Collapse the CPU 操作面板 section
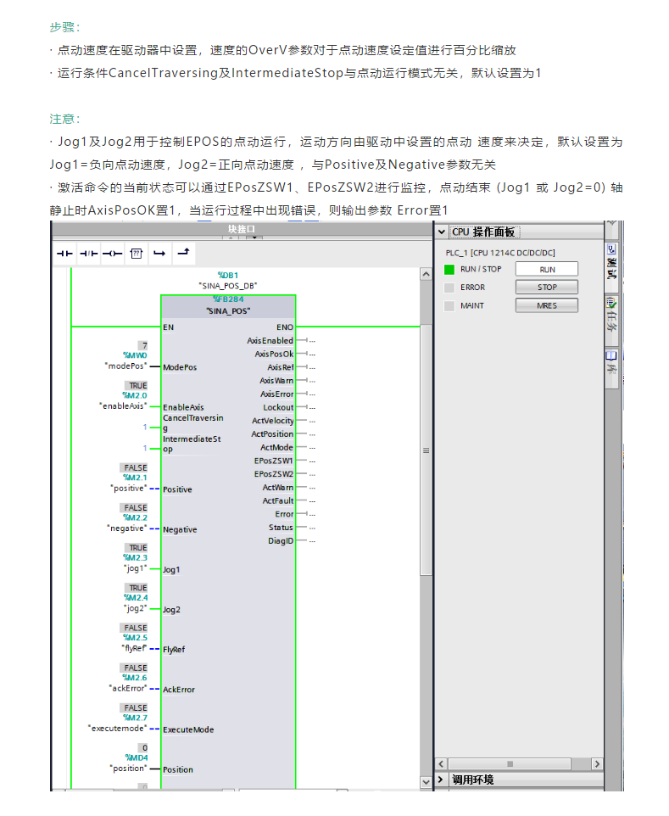Image resolution: width=669 pixels, height=816 pixels. (441, 232)
